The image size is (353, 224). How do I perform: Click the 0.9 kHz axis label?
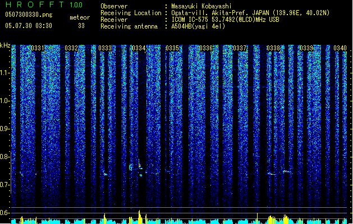click(x=5, y=129)
